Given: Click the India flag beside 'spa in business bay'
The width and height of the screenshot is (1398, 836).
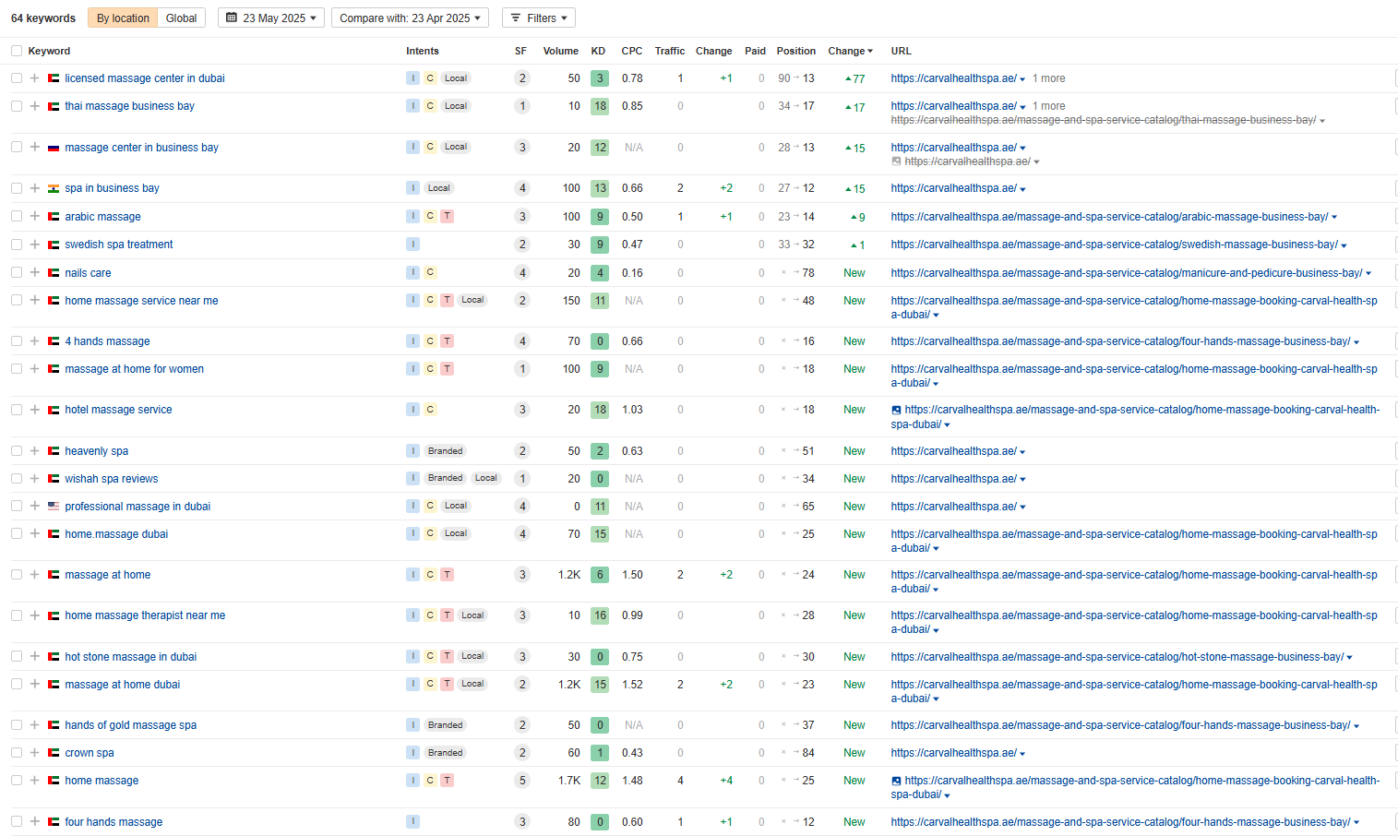Looking at the screenshot, I should point(54,188).
